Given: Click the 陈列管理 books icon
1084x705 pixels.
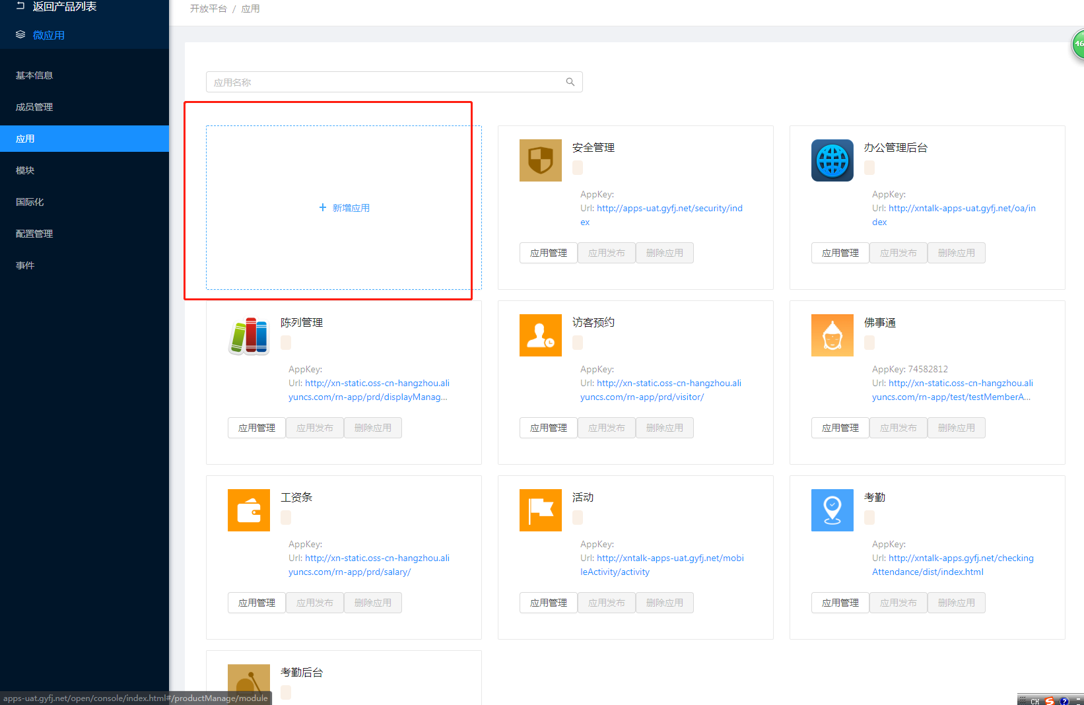Looking at the screenshot, I should click(249, 335).
